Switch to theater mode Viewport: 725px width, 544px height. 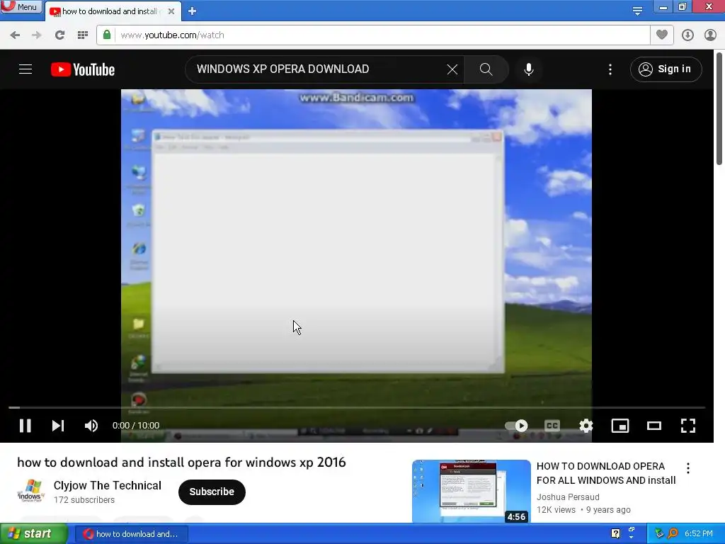(653, 426)
